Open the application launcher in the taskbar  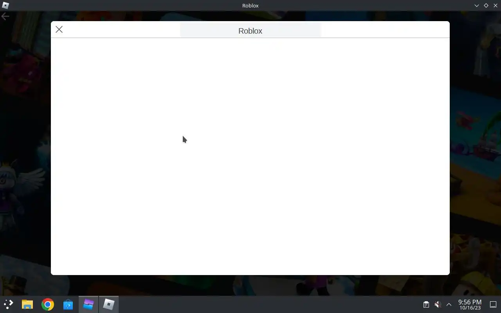(8, 304)
